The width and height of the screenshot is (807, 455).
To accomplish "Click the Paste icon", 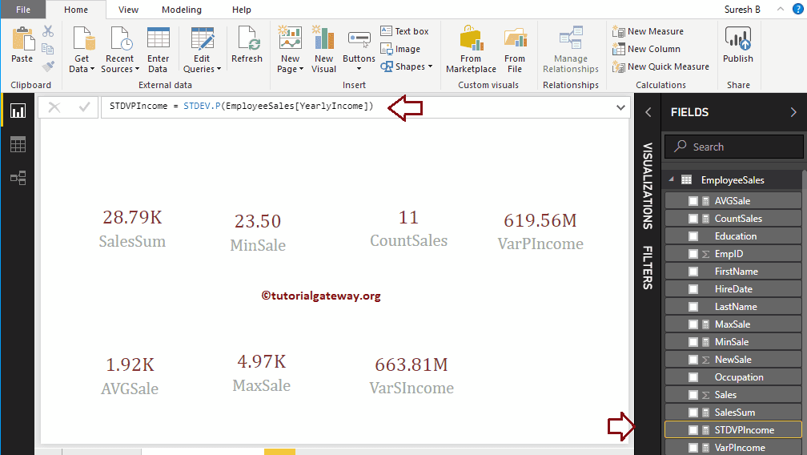I will point(22,39).
